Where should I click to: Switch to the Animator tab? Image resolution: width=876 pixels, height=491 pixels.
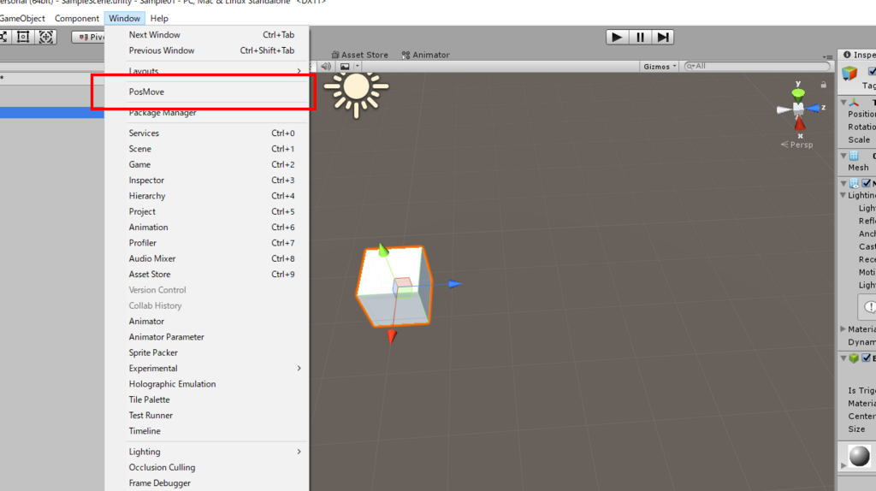[426, 55]
